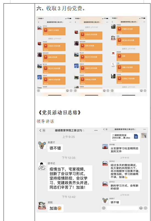Open the more menu in the 上午 9:25 chat

click(x=96, y=130)
